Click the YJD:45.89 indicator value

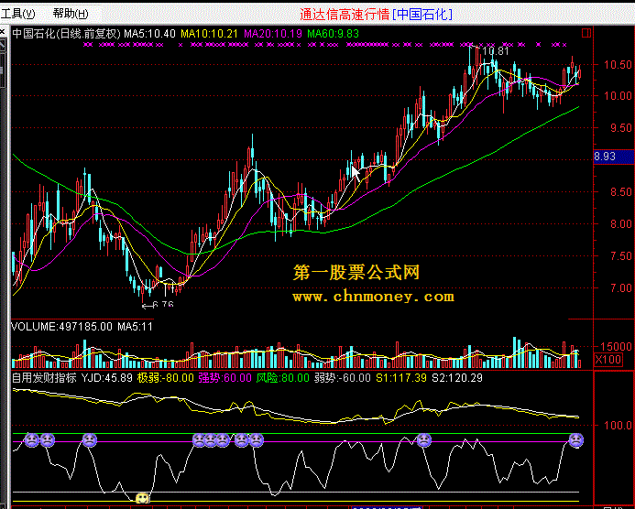coord(107,378)
